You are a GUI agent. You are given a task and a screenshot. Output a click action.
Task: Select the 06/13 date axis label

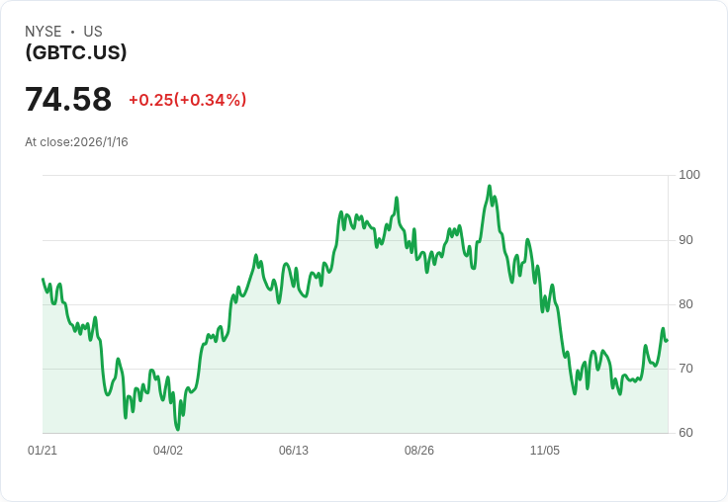click(294, 450)
